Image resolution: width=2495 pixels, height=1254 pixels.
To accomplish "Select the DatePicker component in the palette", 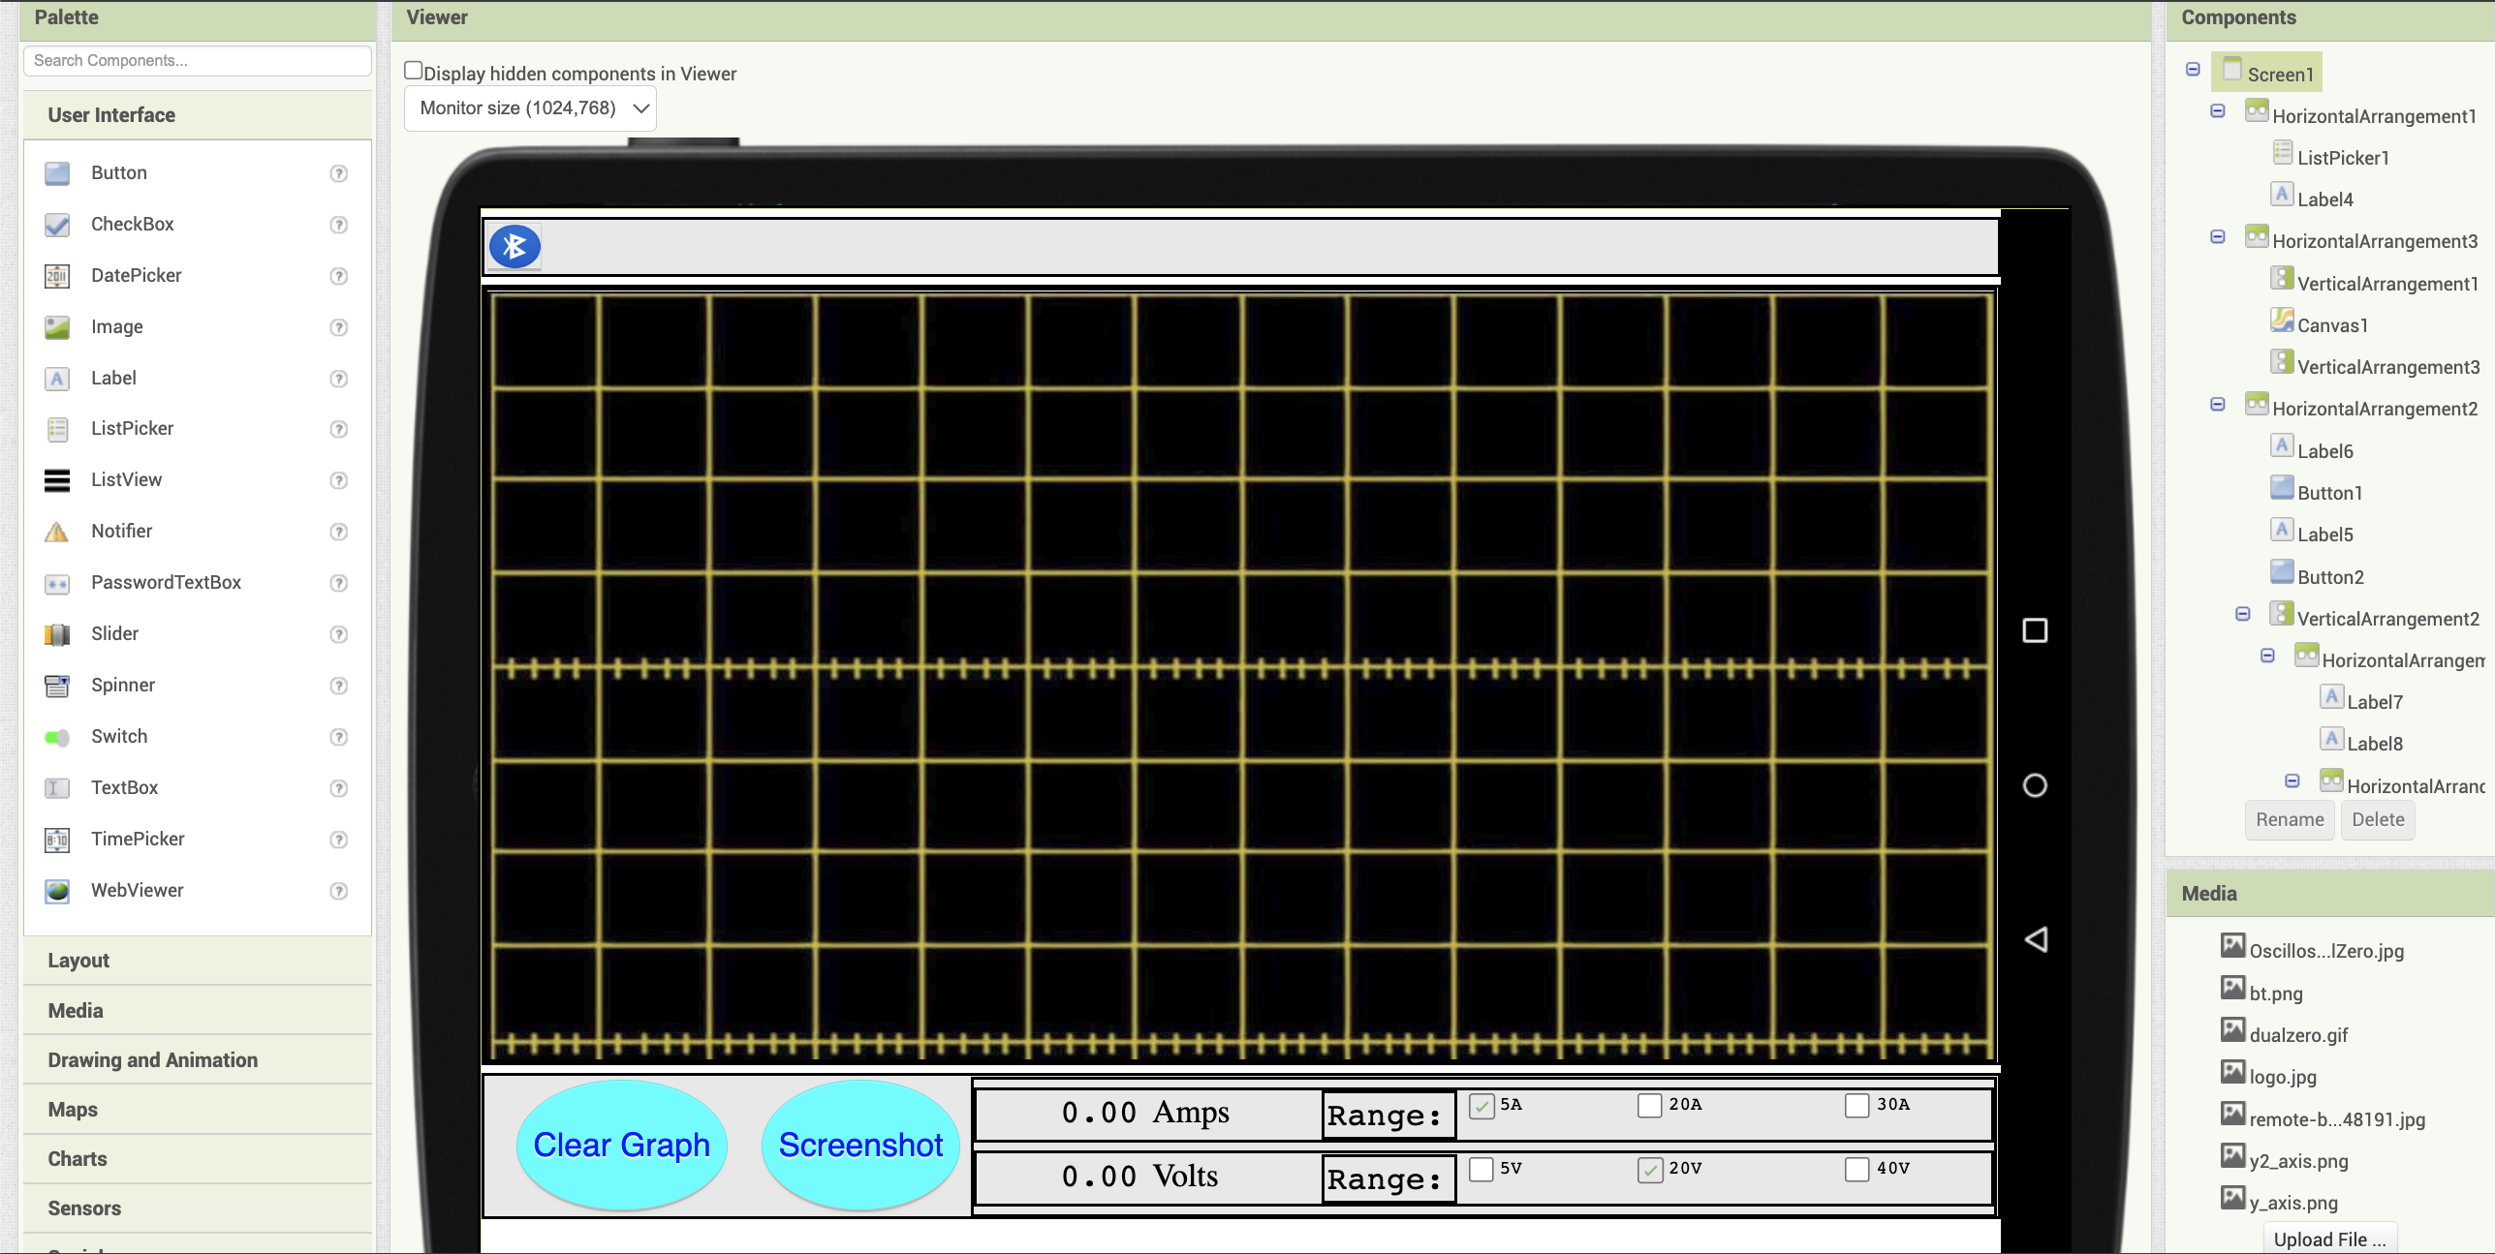I will (137, 275).
